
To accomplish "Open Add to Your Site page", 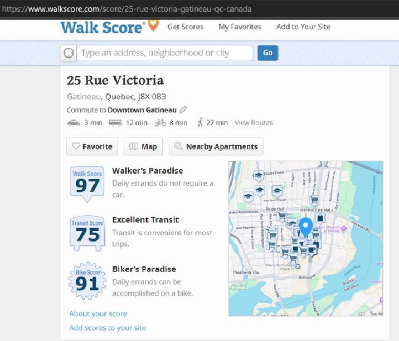I will click(x=303, y=27).
